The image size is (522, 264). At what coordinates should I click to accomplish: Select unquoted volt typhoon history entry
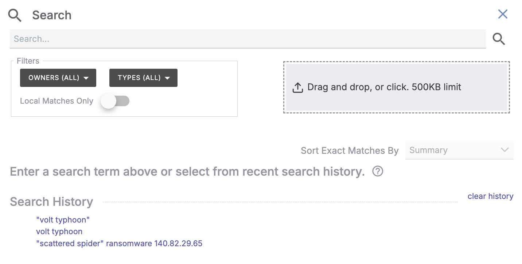tap(59, 232)
